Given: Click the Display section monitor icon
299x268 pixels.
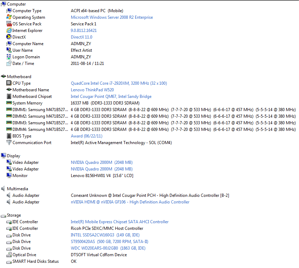Looking at the screenshot, I should pos(3,156).
